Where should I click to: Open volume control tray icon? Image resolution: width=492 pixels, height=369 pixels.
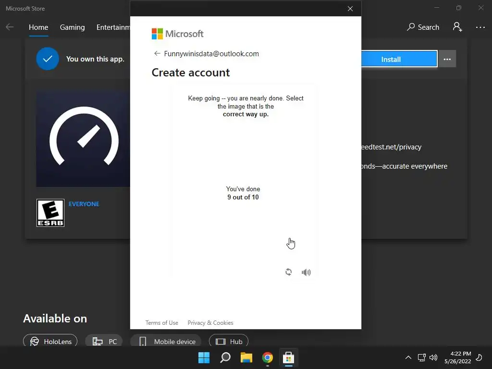coord(433,357)
